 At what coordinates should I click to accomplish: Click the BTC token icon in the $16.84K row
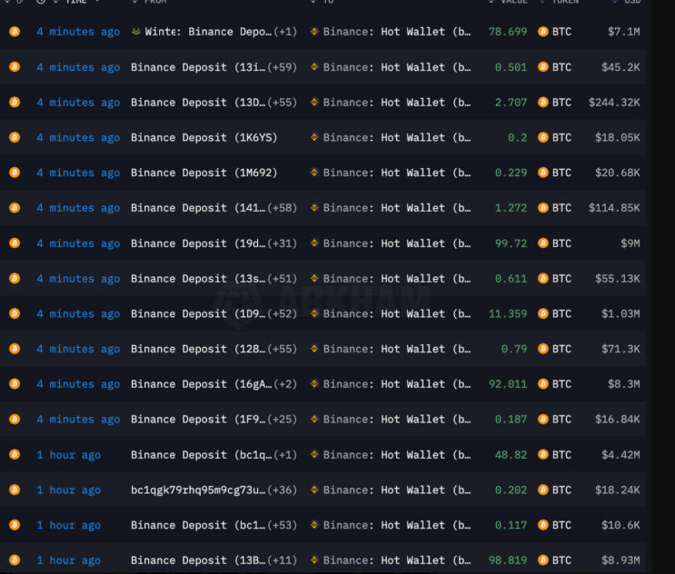point(543,419)
